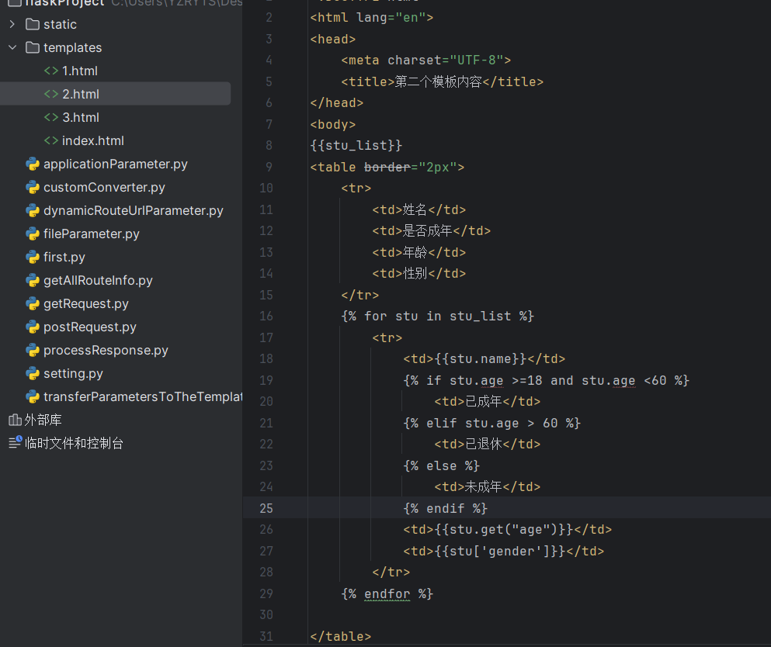Click Python icon of applicationParameter.py
This screenshot has height=647, width=771.
(33, 164)
